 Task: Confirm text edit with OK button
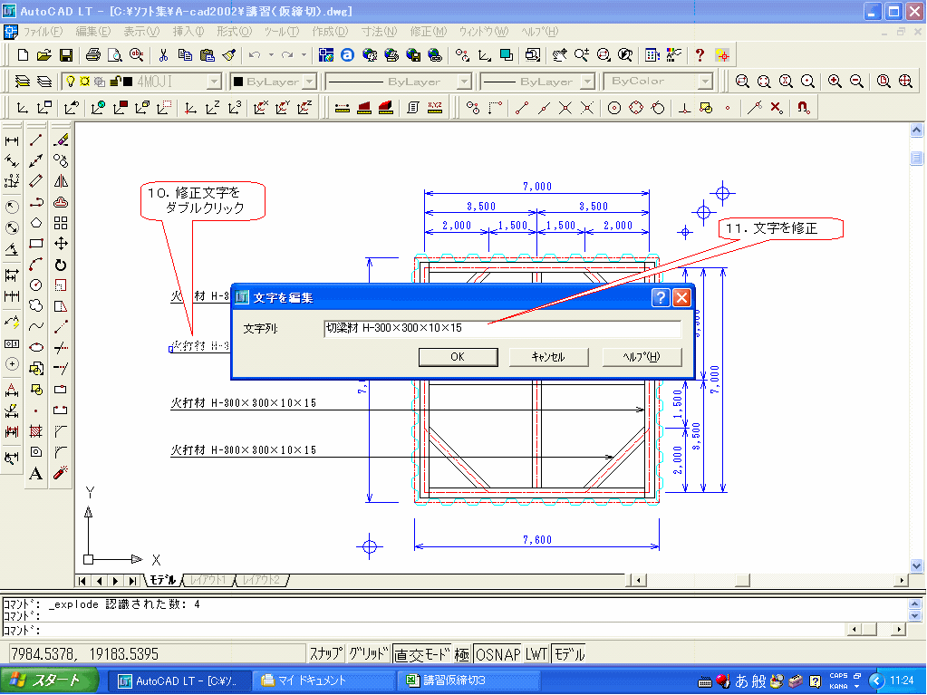[x=458, y=357]
